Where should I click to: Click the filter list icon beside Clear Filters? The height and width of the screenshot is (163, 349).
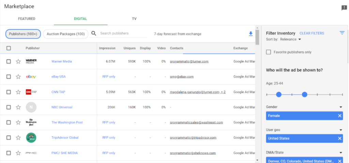(x=342, y=33)
